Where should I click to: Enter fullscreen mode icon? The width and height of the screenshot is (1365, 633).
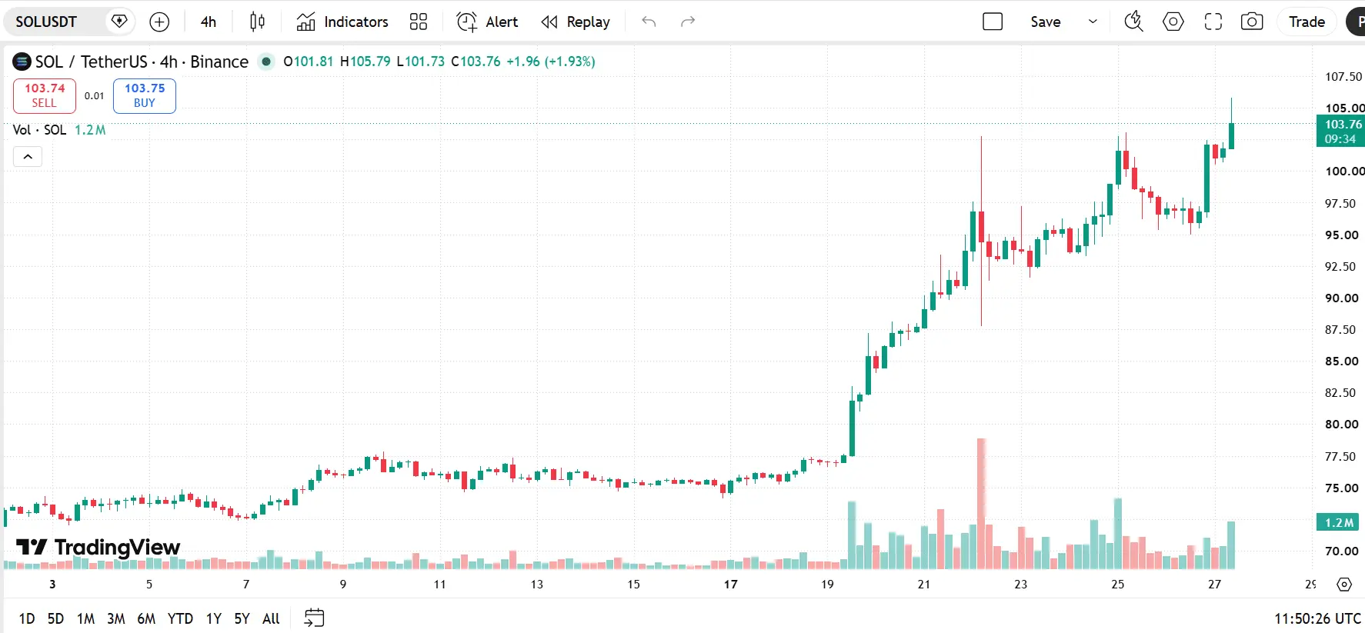tap(1213, 22)
